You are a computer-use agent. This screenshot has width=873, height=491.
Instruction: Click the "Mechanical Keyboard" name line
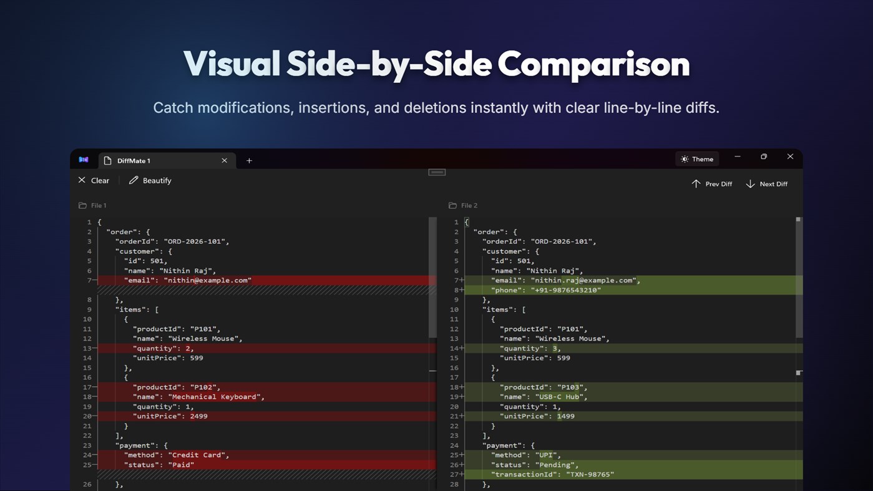pyautogui.click(x=266, y=397)
